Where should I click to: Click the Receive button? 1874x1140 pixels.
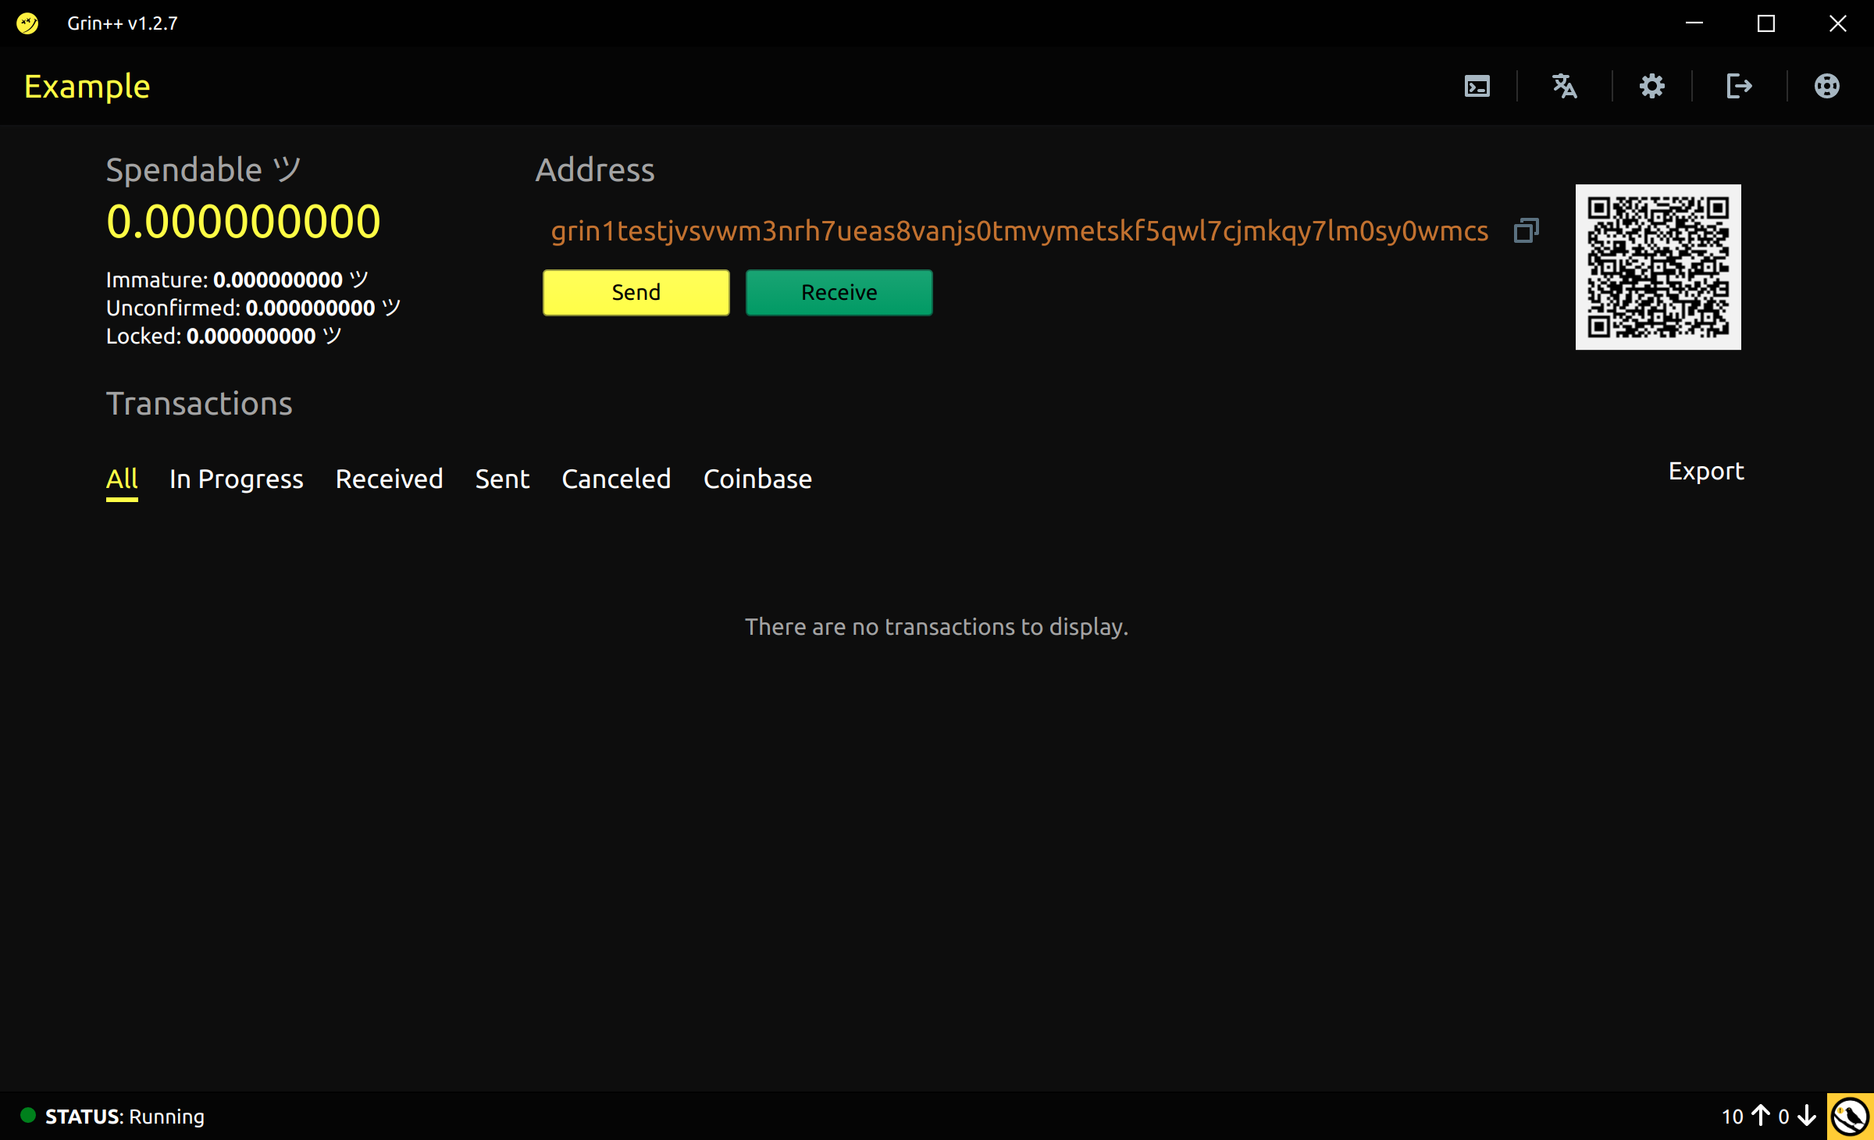(x=839, y=292)
